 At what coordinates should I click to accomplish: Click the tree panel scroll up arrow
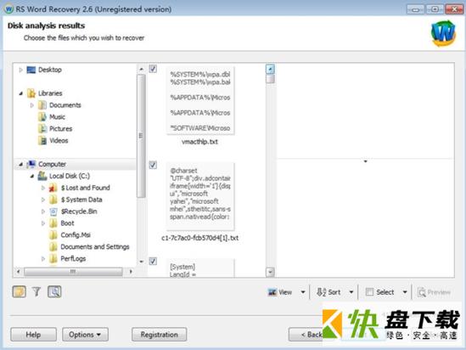pyautogui.click(x=142, y=69)
